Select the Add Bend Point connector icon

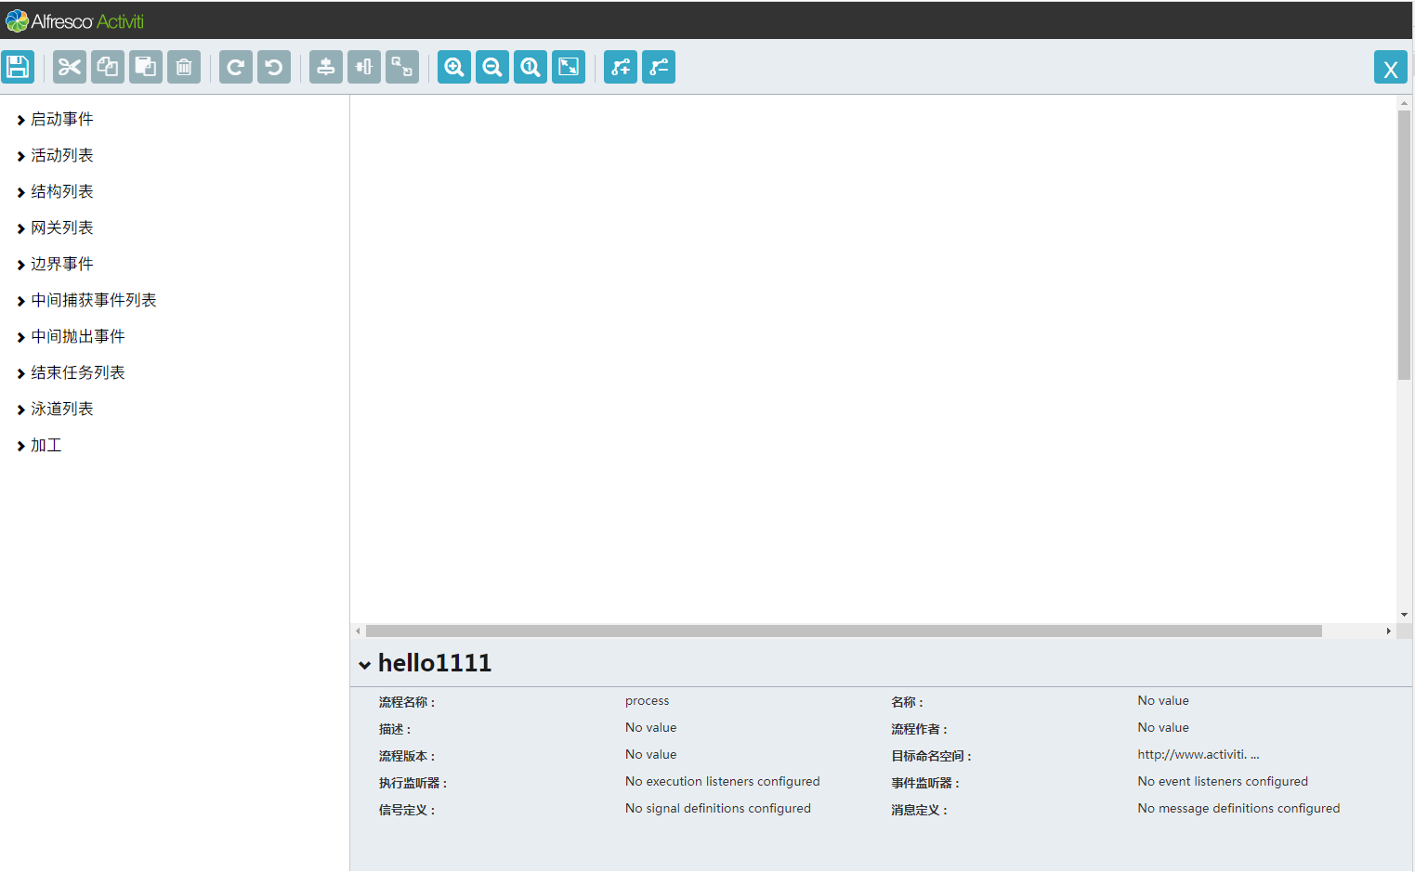620,66
